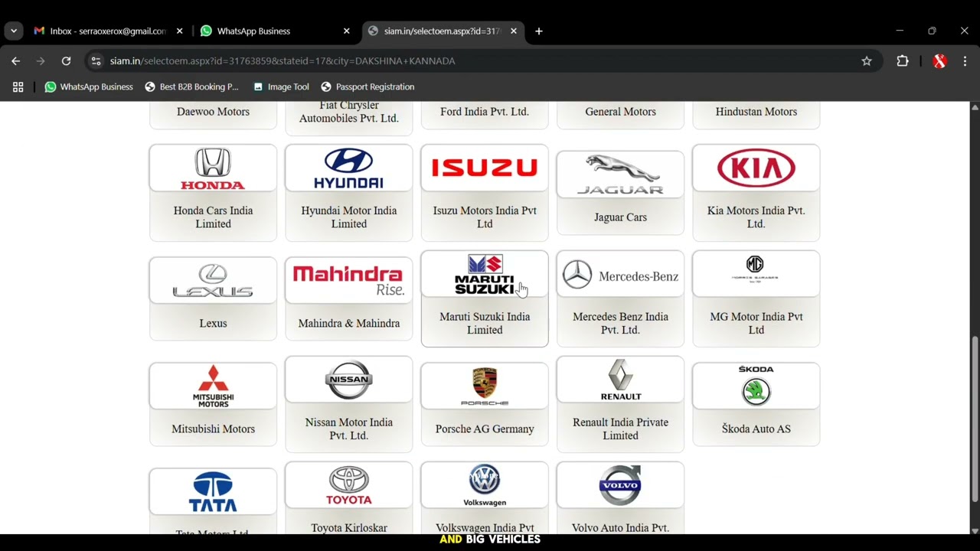The image size is (980, 551).
Task: Open Mercedes Benz India Pvt. Ltd.
Action: [620, 324]
